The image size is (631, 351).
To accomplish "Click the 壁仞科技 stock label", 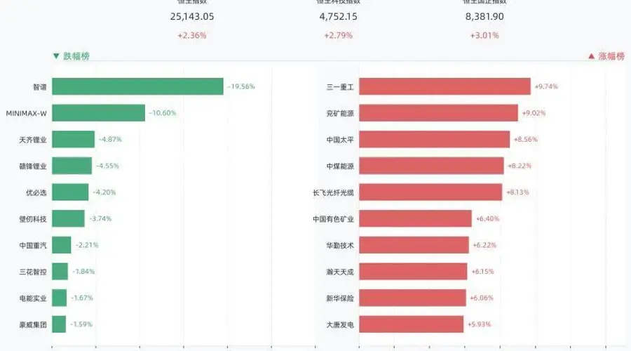I will [x=33, y=219].
